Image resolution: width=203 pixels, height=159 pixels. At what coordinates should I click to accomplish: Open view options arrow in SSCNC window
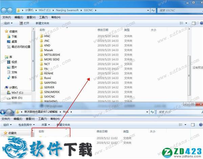(186, 23)
